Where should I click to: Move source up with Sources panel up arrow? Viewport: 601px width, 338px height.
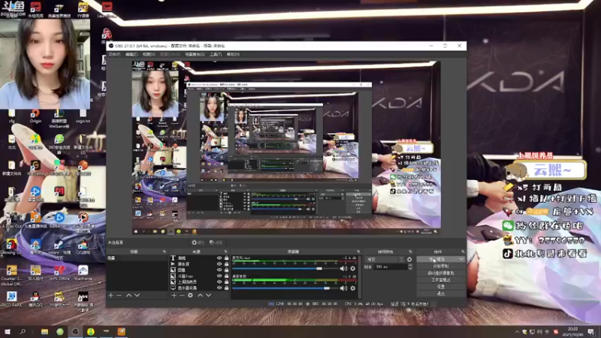(200, 295)
